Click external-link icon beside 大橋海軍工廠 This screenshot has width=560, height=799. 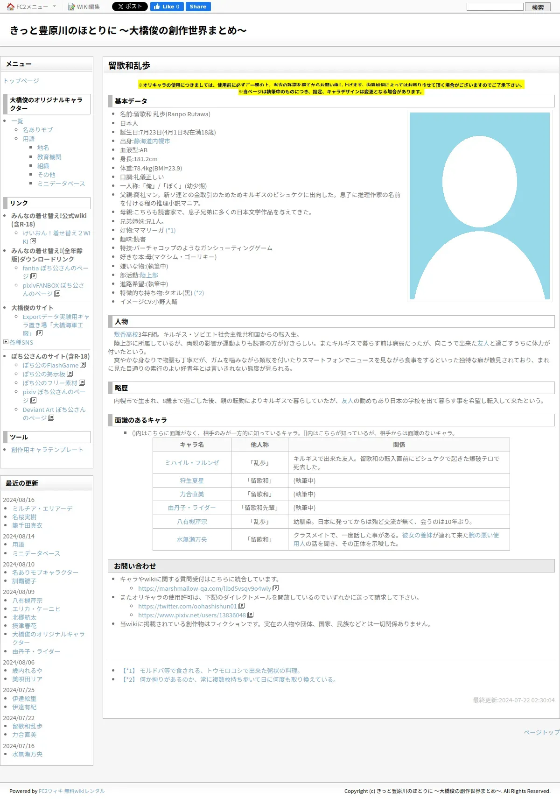(x=40, y=333)
